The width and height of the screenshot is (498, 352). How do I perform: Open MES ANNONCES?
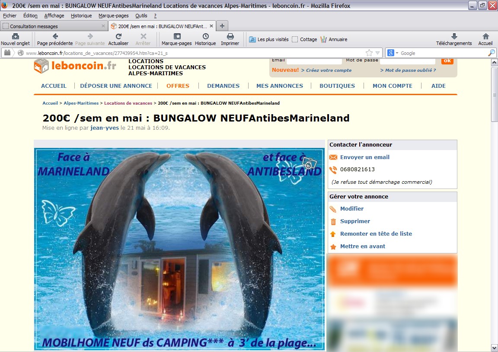point(280,86)
